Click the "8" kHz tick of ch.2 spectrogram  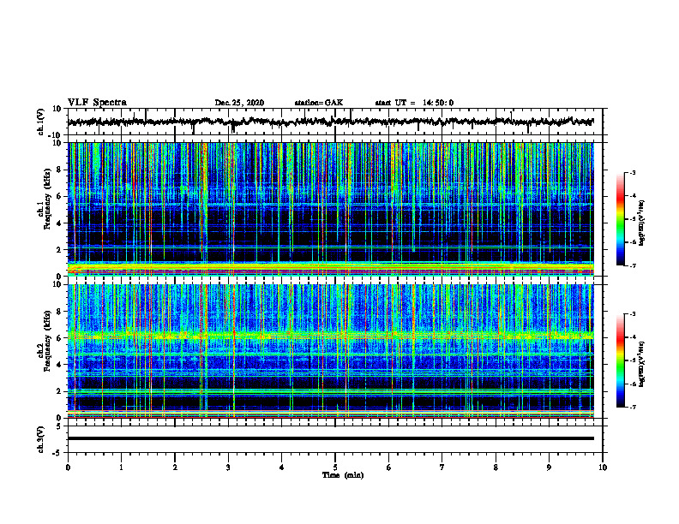point(60,312)
